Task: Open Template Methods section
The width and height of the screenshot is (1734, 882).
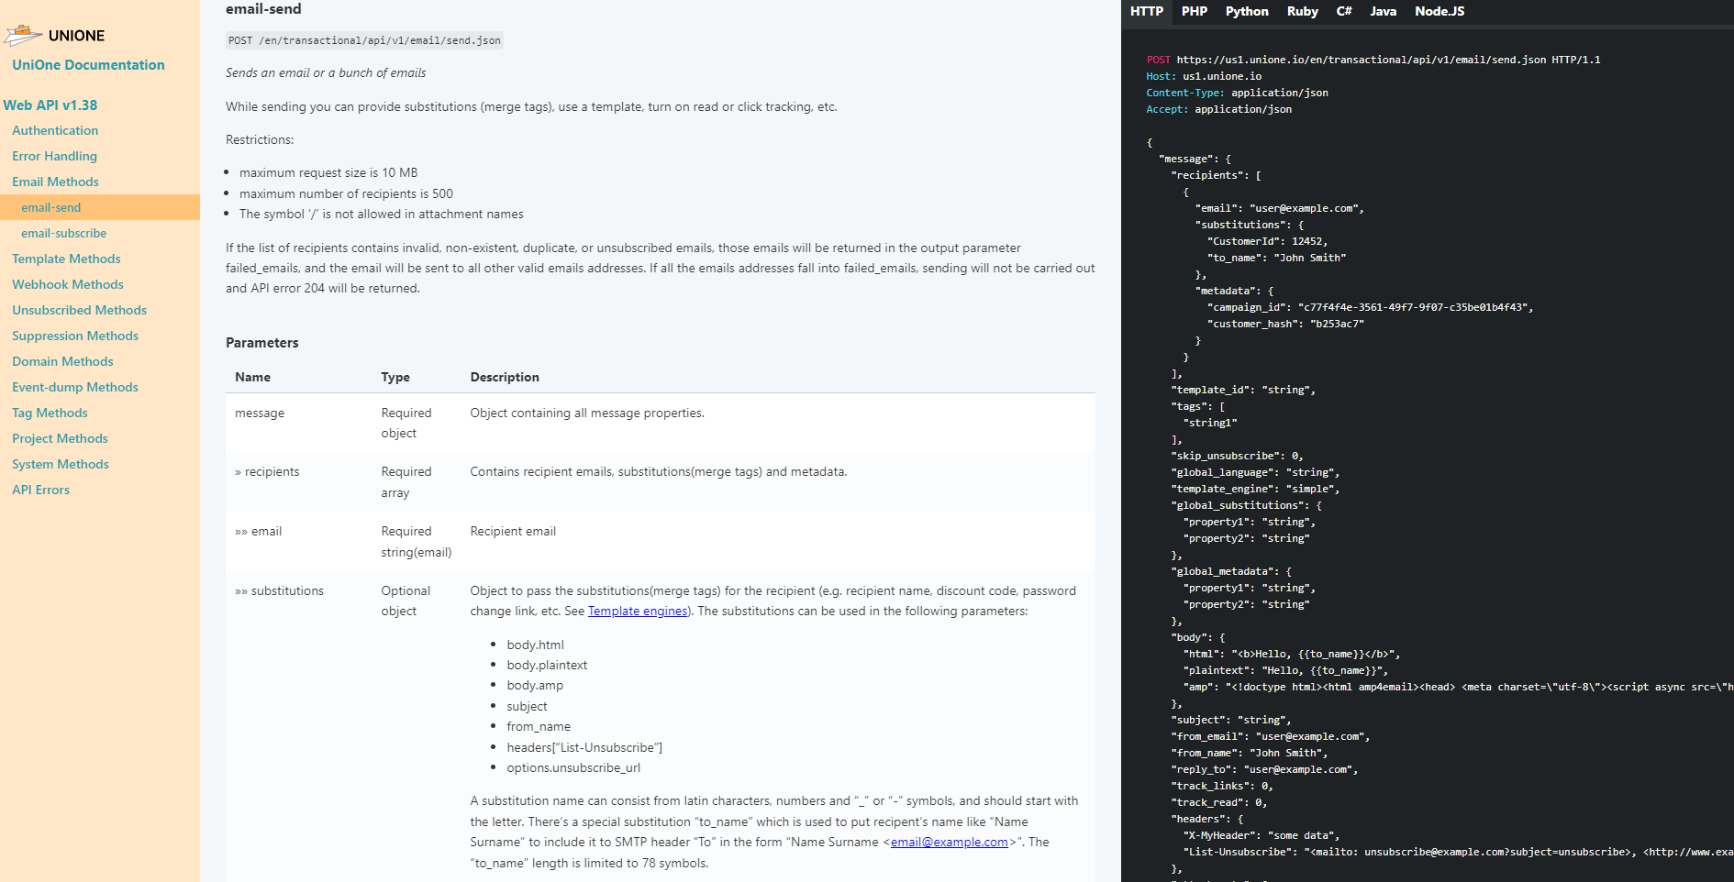Action: (66, 259)
